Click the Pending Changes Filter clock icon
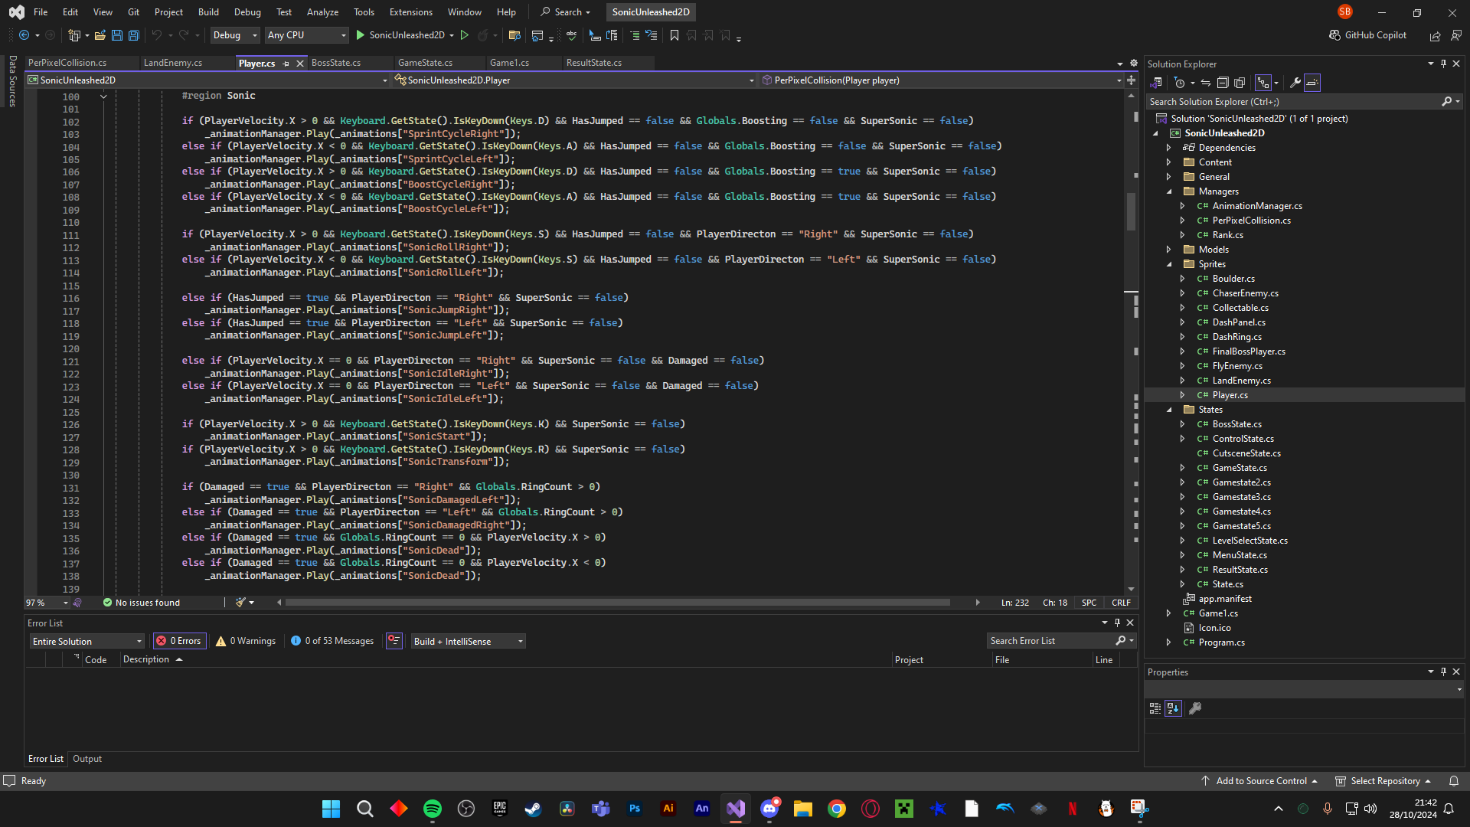Image resolution: width=1470 pixels, height=827 pixels. point(1180,83)
